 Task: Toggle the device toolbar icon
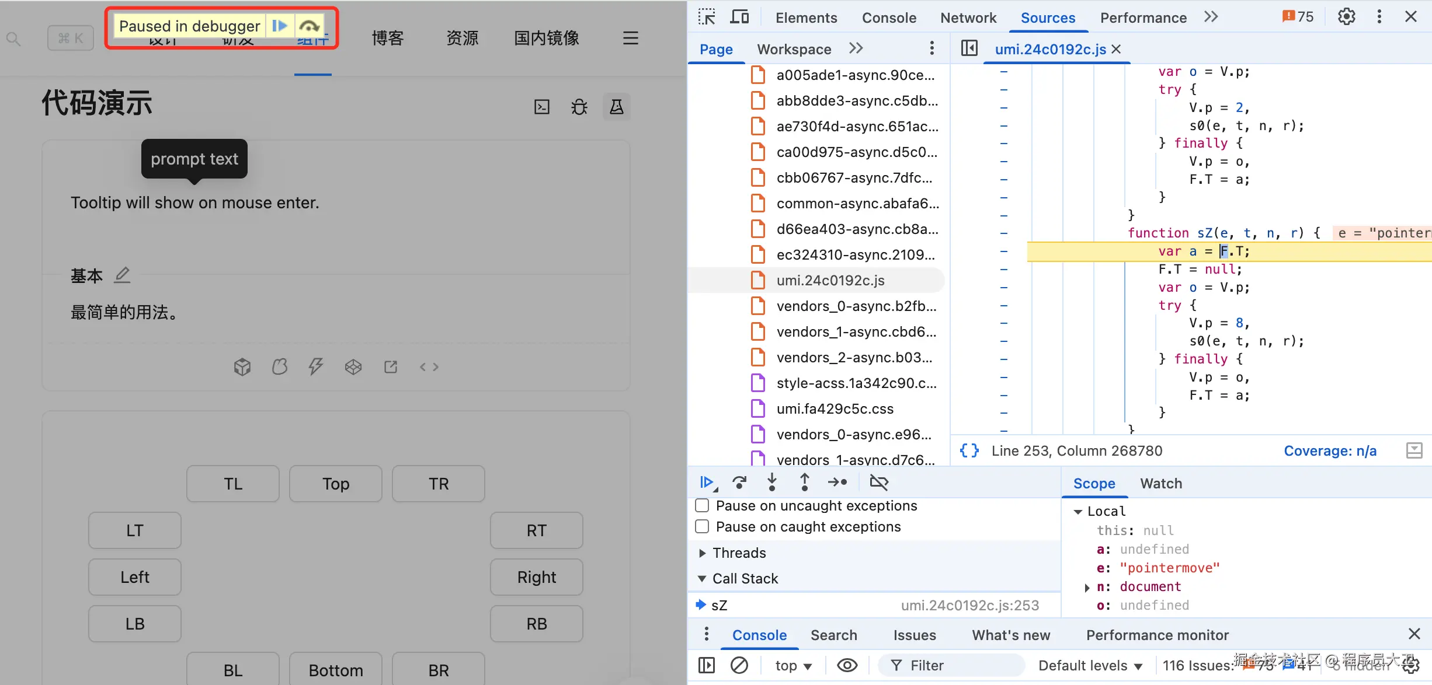[x=739, y=18]
